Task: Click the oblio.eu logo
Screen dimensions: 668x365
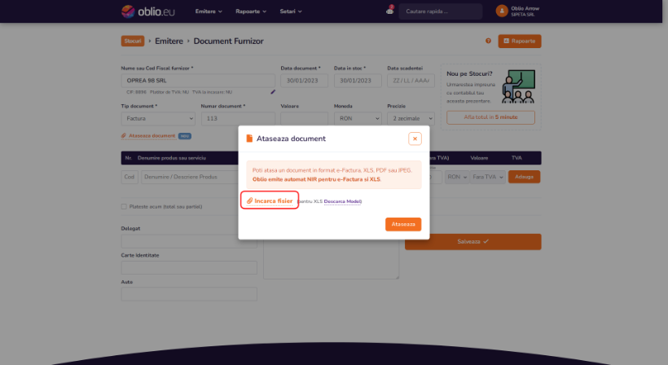Action: 147,11
